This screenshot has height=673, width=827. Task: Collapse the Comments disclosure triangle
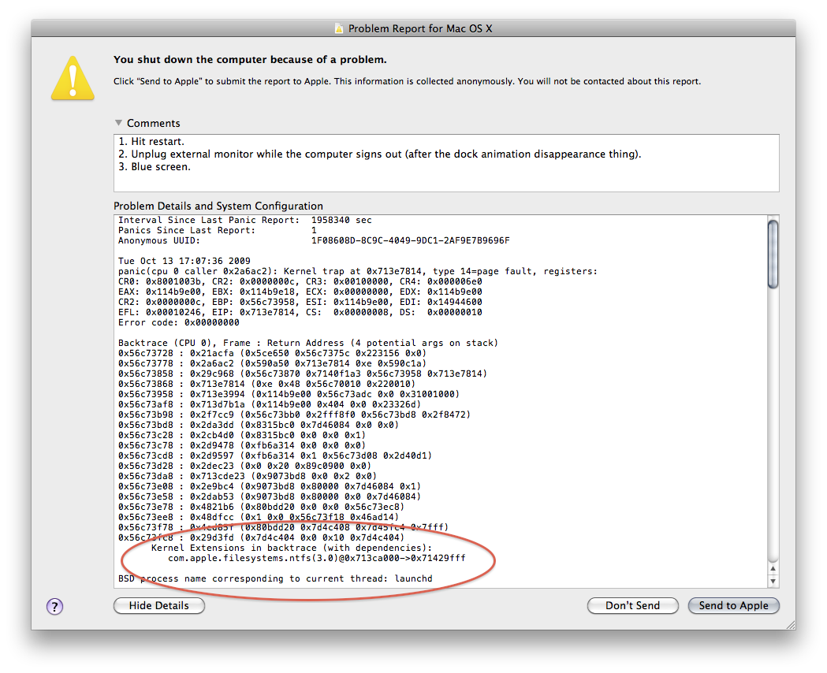click(119, 123)
